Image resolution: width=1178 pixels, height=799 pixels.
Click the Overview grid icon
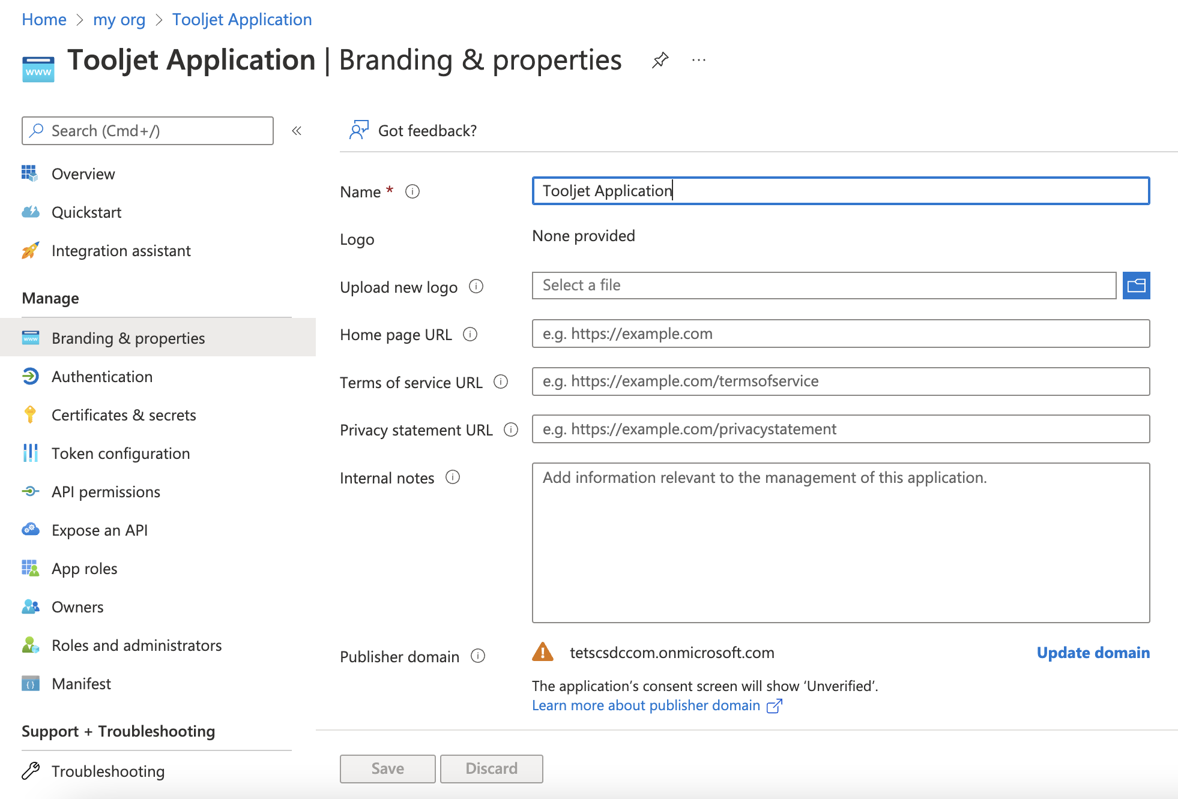pos(30,173)
